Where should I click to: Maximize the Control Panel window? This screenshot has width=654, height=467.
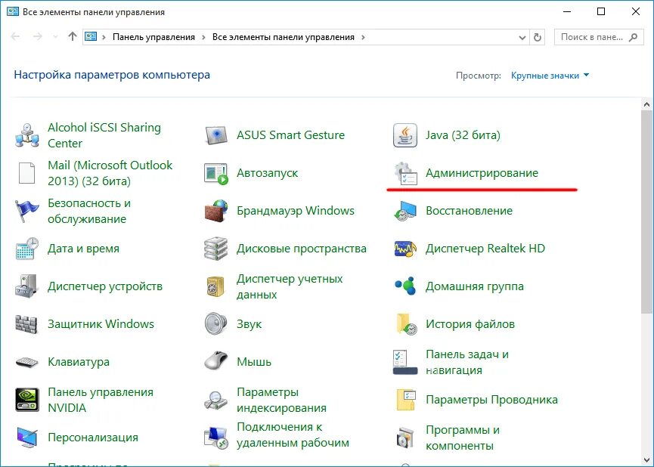coord(601,11)
